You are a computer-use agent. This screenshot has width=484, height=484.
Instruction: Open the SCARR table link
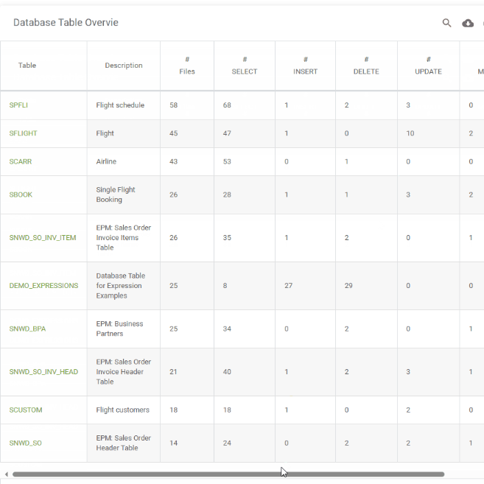point(21,162)
